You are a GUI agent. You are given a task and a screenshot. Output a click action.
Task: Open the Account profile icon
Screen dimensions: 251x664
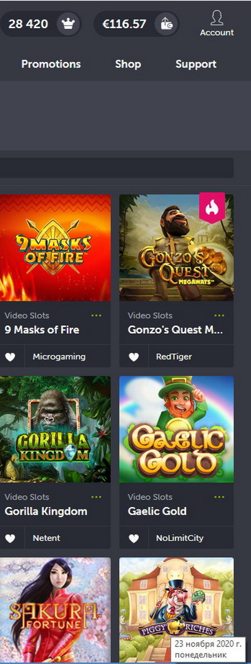(x=217, y=18)
